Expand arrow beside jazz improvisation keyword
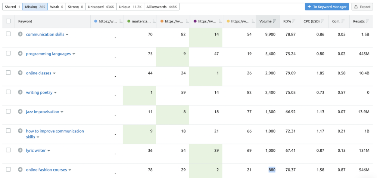Screen dimensions: 377x178 (x=62, y=112)
